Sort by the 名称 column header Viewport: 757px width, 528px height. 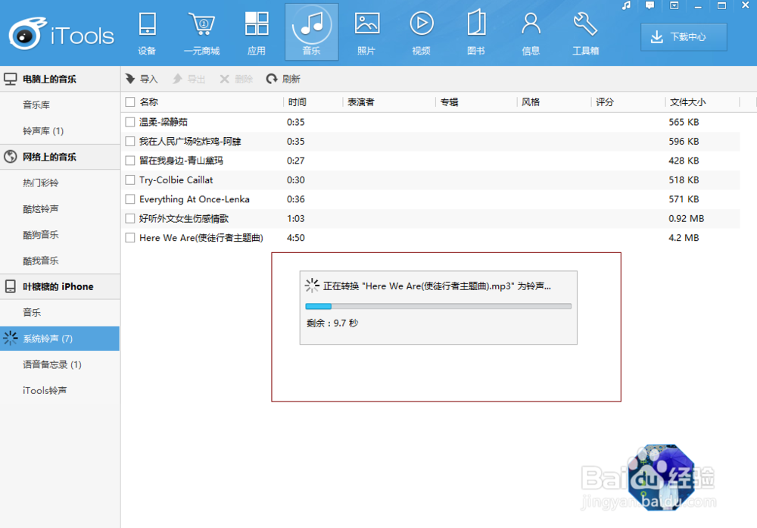[x=148, y=102]
